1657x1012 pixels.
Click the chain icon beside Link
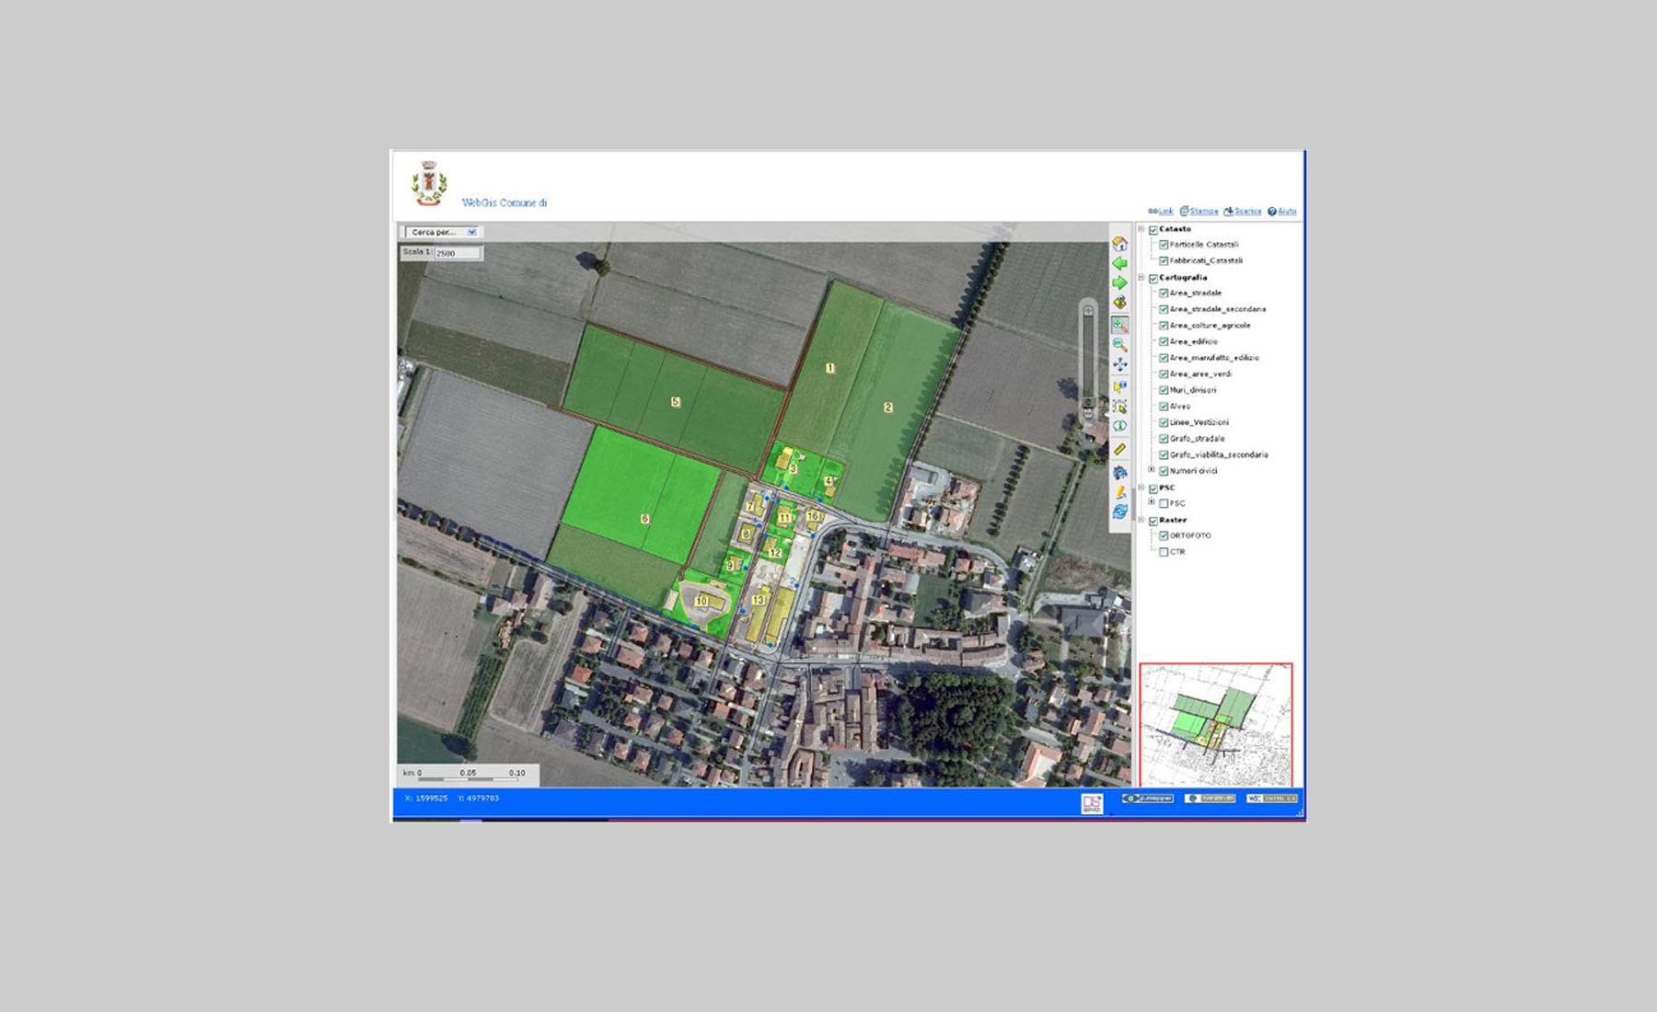point(1152,212)
